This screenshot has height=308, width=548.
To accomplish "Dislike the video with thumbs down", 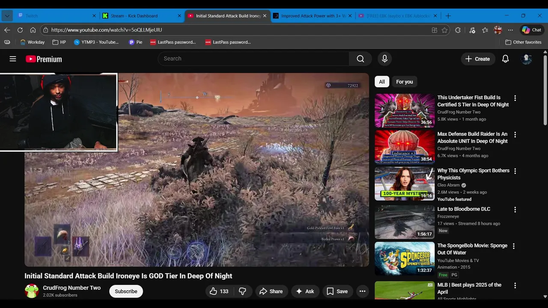I will [242, 291].
